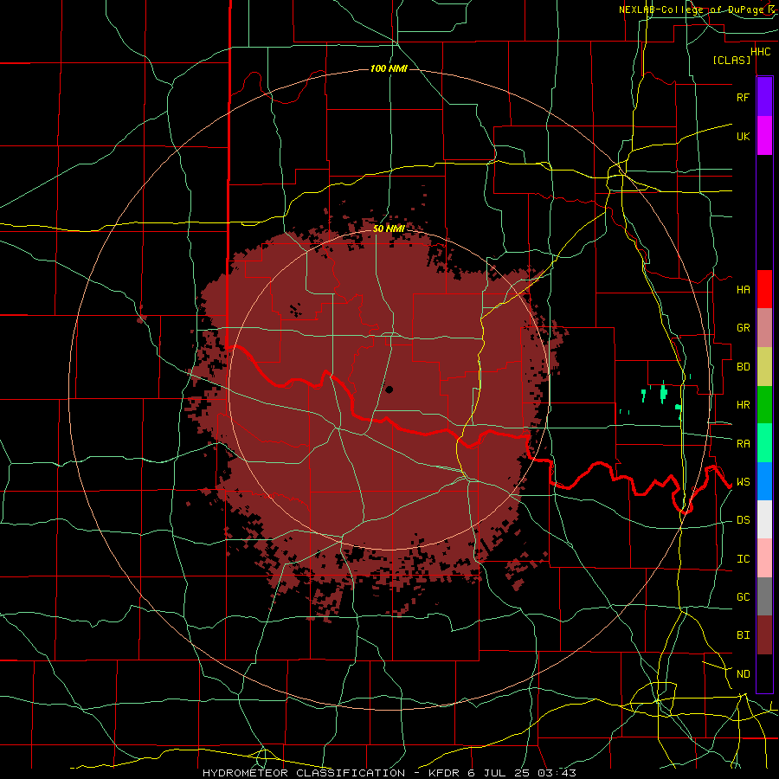Viewport: 779px width, 779px height.
Task: Click the magenta UK color swatch
Action: coord(764,136)
